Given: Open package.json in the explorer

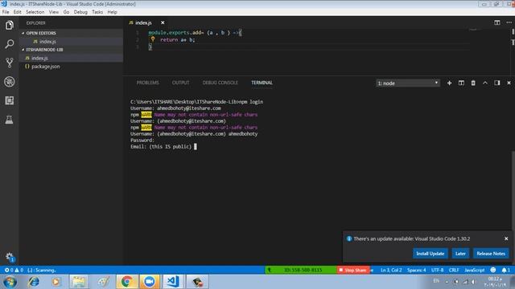Looking at the screenshot, I should coord(72,67).
